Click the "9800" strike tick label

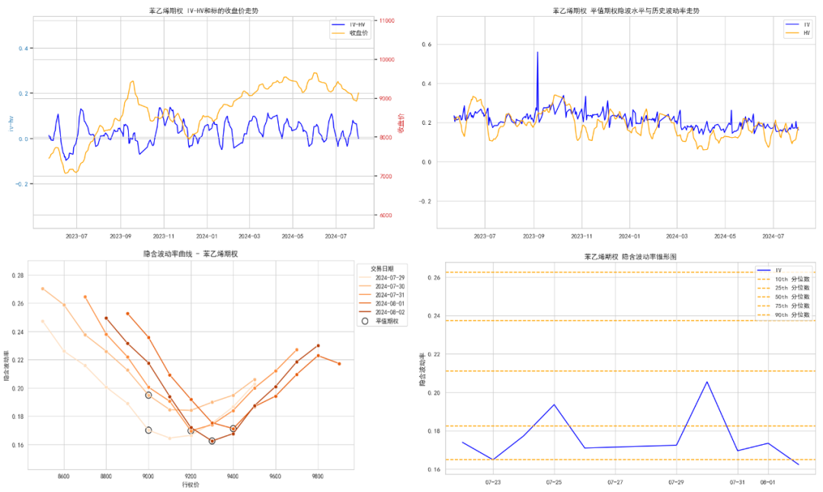pos(318,477)
